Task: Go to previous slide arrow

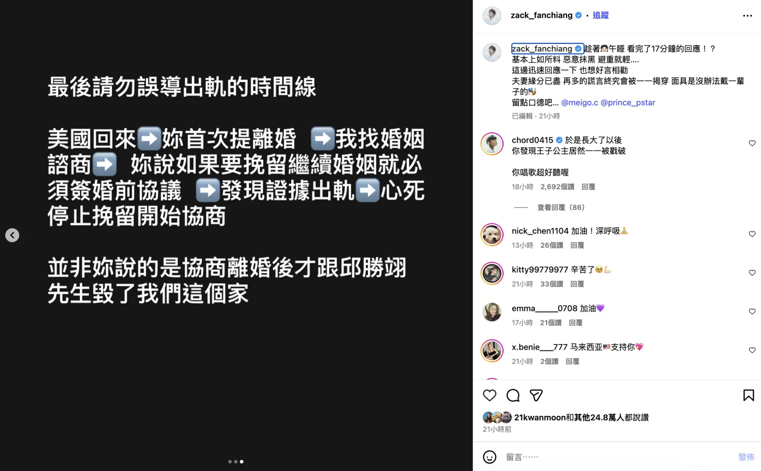Action: pos(12,235)
